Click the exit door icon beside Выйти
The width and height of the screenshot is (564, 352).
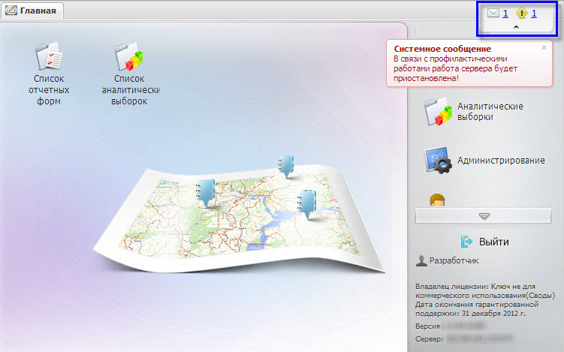[x=466, y=242]
